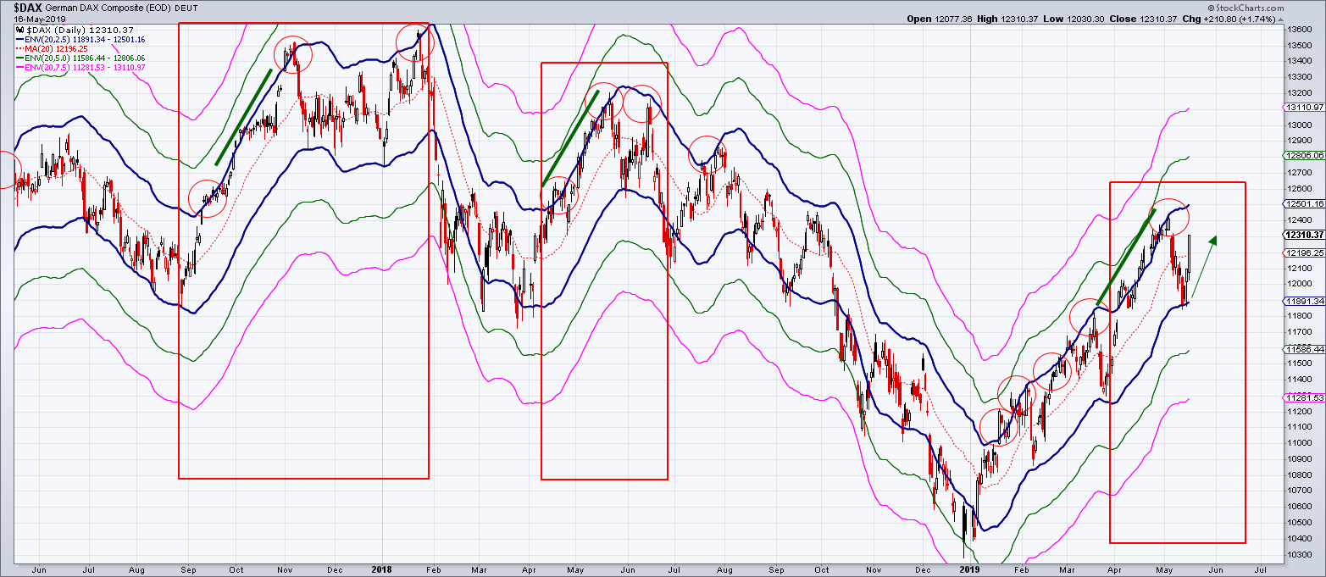Click the red circle near the August 2018 bounce
Viewport: 1326px width, 577px height.
(708, 153)
